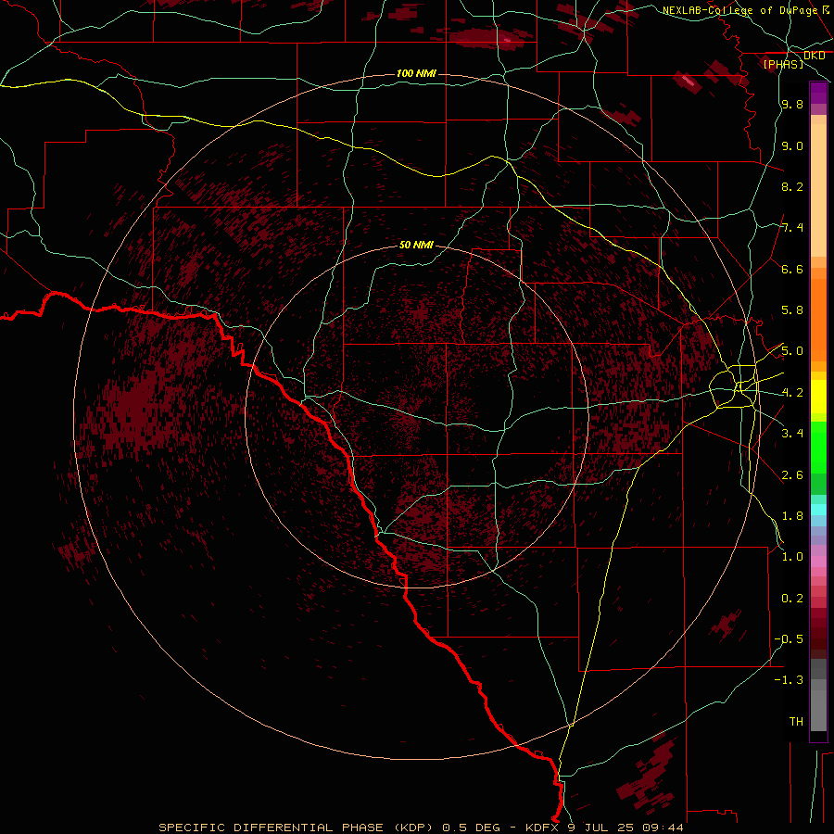The width and height of the screenshot is (834, 834).
Task: Click the light peach band of the color bar
Action: click(x=818, y=190)
